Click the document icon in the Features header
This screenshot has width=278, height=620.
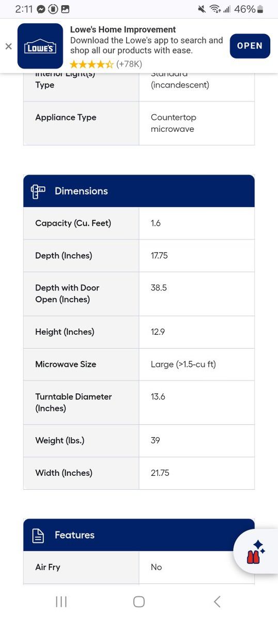click(38, 535)
